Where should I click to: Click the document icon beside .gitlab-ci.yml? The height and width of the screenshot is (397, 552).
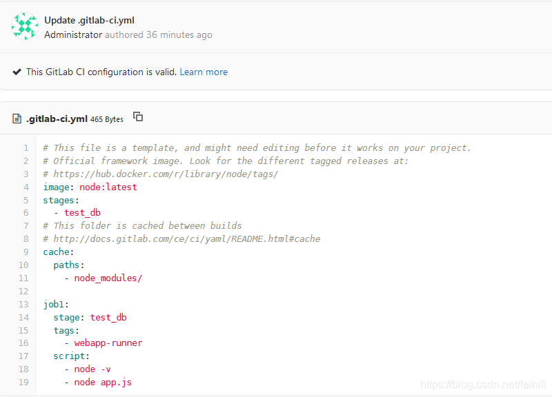click(17, 119)
